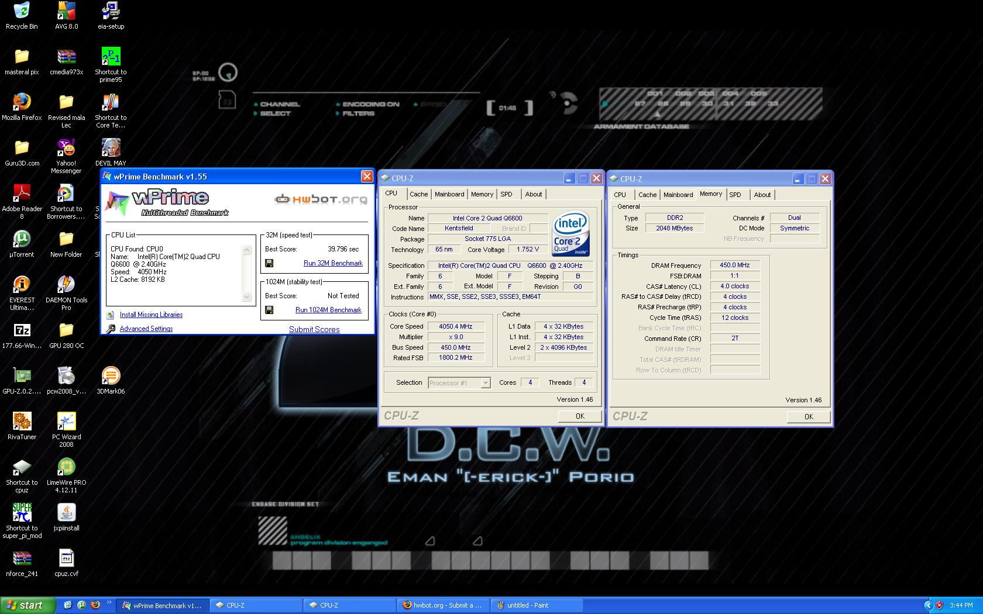Click Firefox quick launch icon in taskbar
Screen dimensions: 983x614
tap(95, 605)
